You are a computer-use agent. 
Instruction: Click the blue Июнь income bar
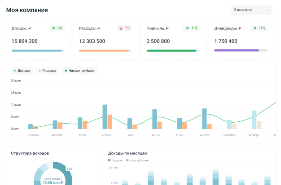click(155, 119)
